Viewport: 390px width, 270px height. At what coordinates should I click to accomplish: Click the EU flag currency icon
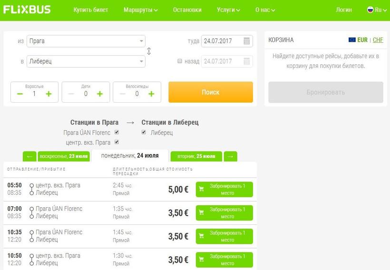point(352,40)
